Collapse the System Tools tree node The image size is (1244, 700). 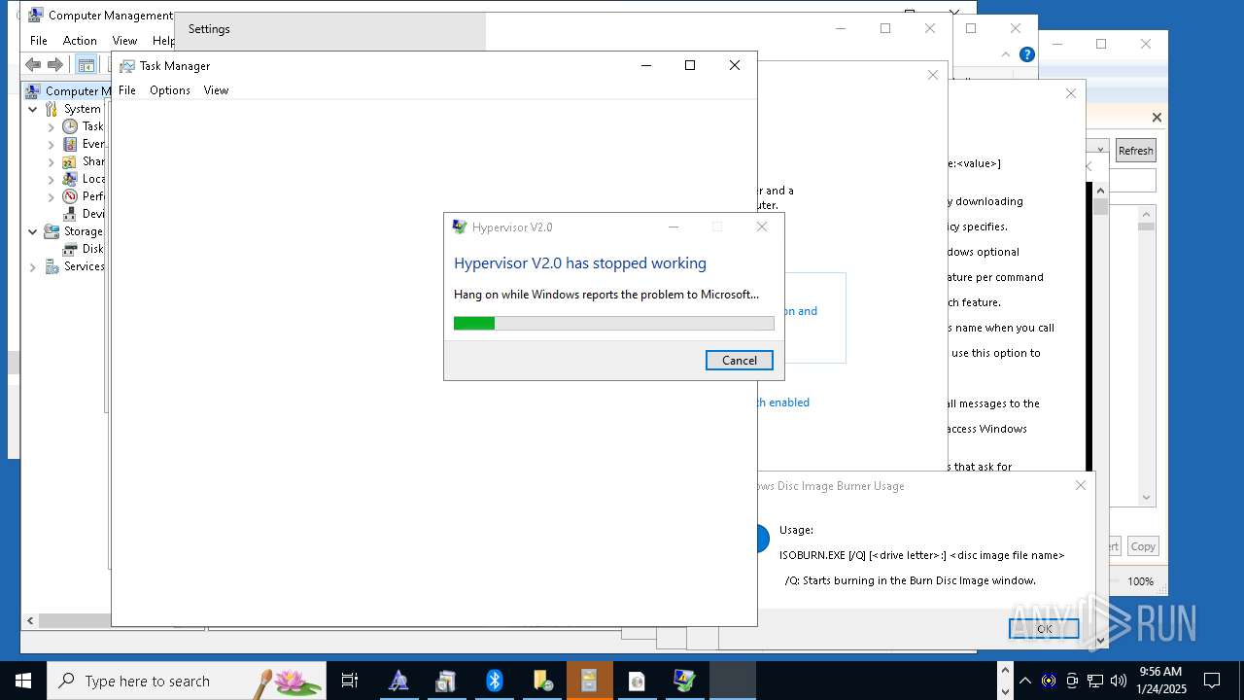33,109
